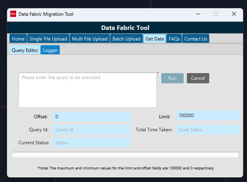Click the Current Status label
This screenshot has width=247, height=182.
click(34, 142)
